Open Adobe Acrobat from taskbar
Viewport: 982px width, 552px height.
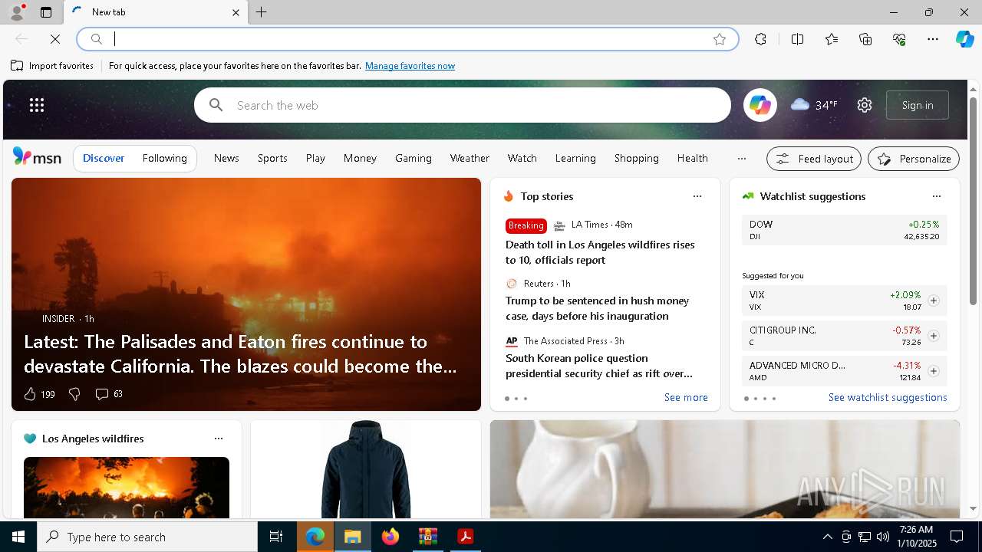tap(465, 537)
